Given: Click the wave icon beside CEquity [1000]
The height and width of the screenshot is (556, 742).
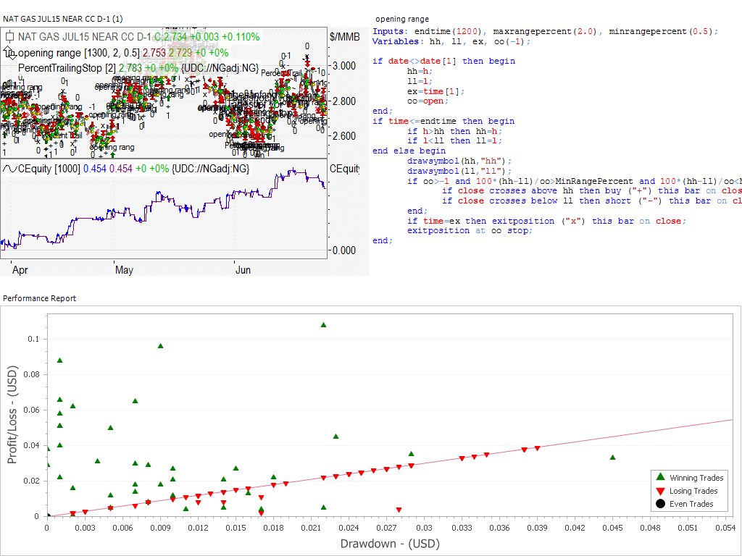Looking at the screenshot, I should (x=9, y=169).
